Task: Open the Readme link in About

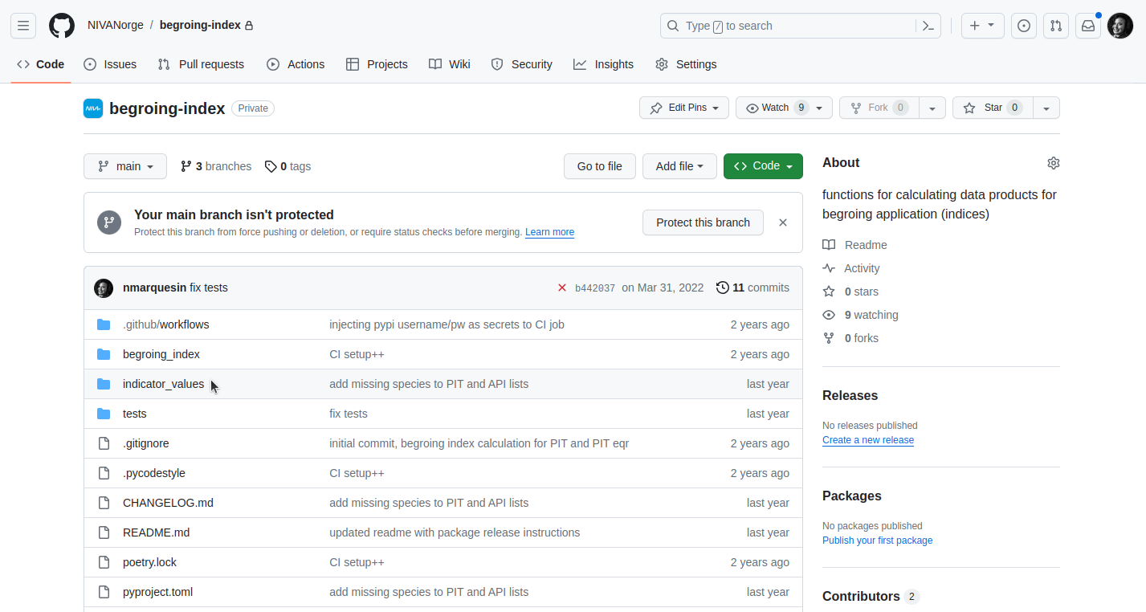Action: tap(854, 245)
